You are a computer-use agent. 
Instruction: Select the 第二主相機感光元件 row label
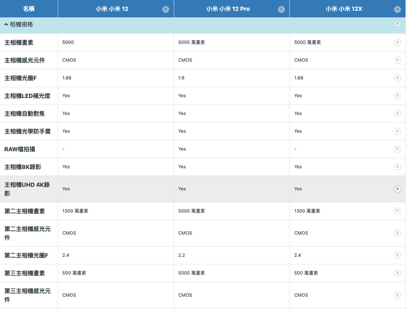[27, 233]
